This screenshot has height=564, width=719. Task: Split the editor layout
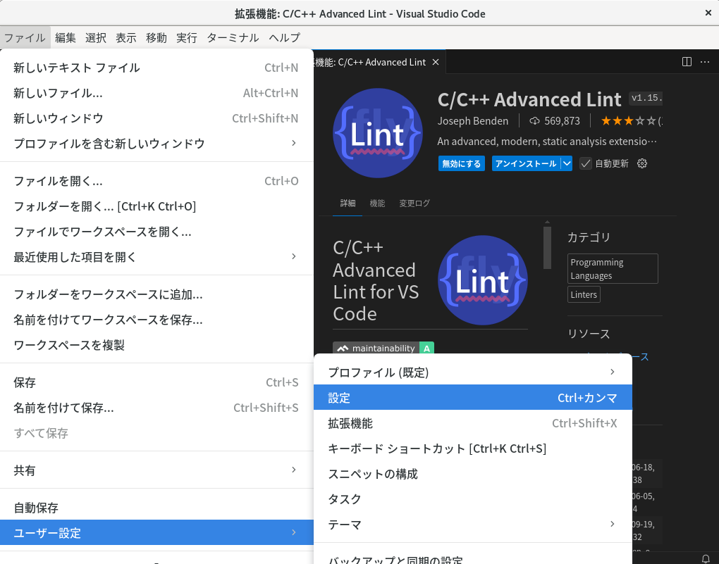[685, 62]
